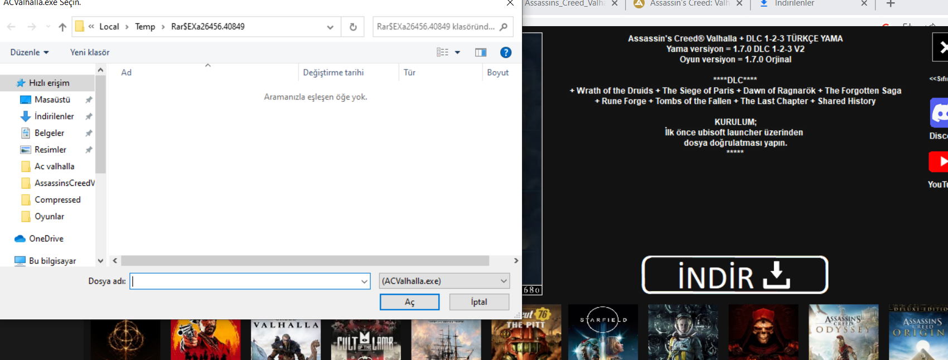Select OneDrive in navigation pane
The height and width of the screenshot is (360, 948).
[x=46, y=239]
